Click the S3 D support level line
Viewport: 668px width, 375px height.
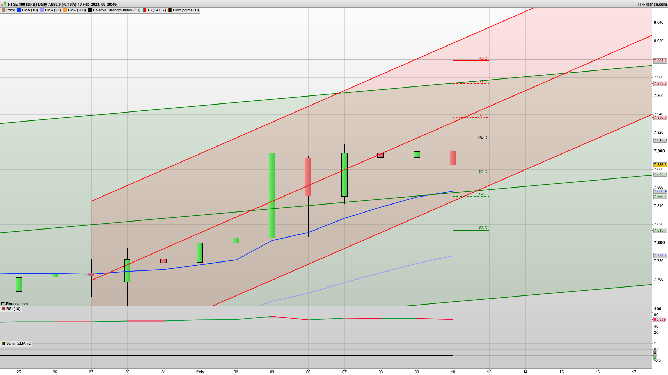[471, 230]
